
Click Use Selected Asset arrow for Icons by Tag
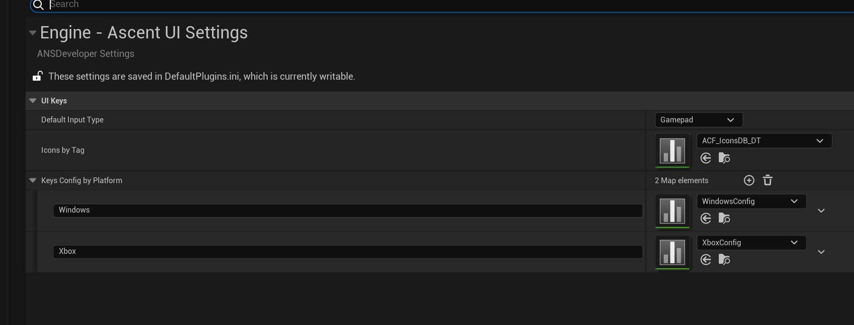pyautogui.click(x=705, y=158)
